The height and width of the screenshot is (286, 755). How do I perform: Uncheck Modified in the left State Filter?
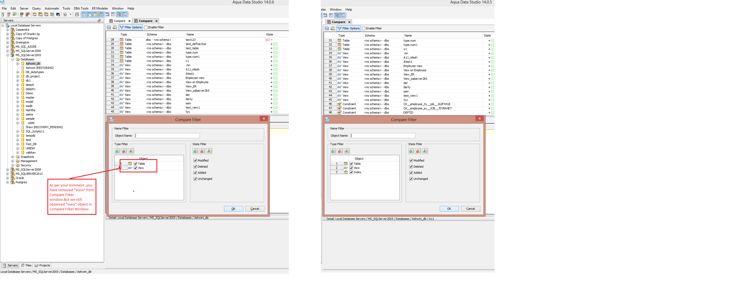pos(195,161)
